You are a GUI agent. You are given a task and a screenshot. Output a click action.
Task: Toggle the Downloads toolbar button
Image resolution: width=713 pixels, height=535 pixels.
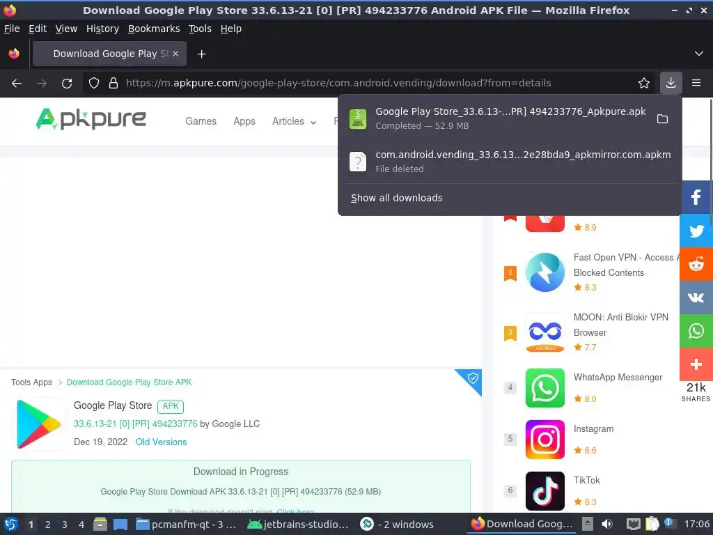tap(671, 83)
